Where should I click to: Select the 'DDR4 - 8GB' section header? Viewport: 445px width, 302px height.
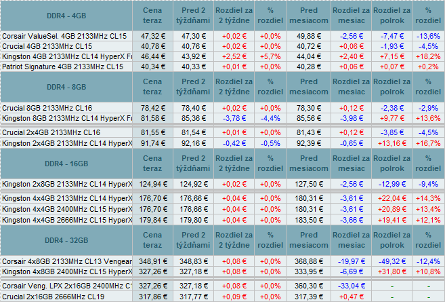click(66, 87)
